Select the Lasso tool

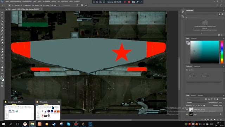click(2, 18)
